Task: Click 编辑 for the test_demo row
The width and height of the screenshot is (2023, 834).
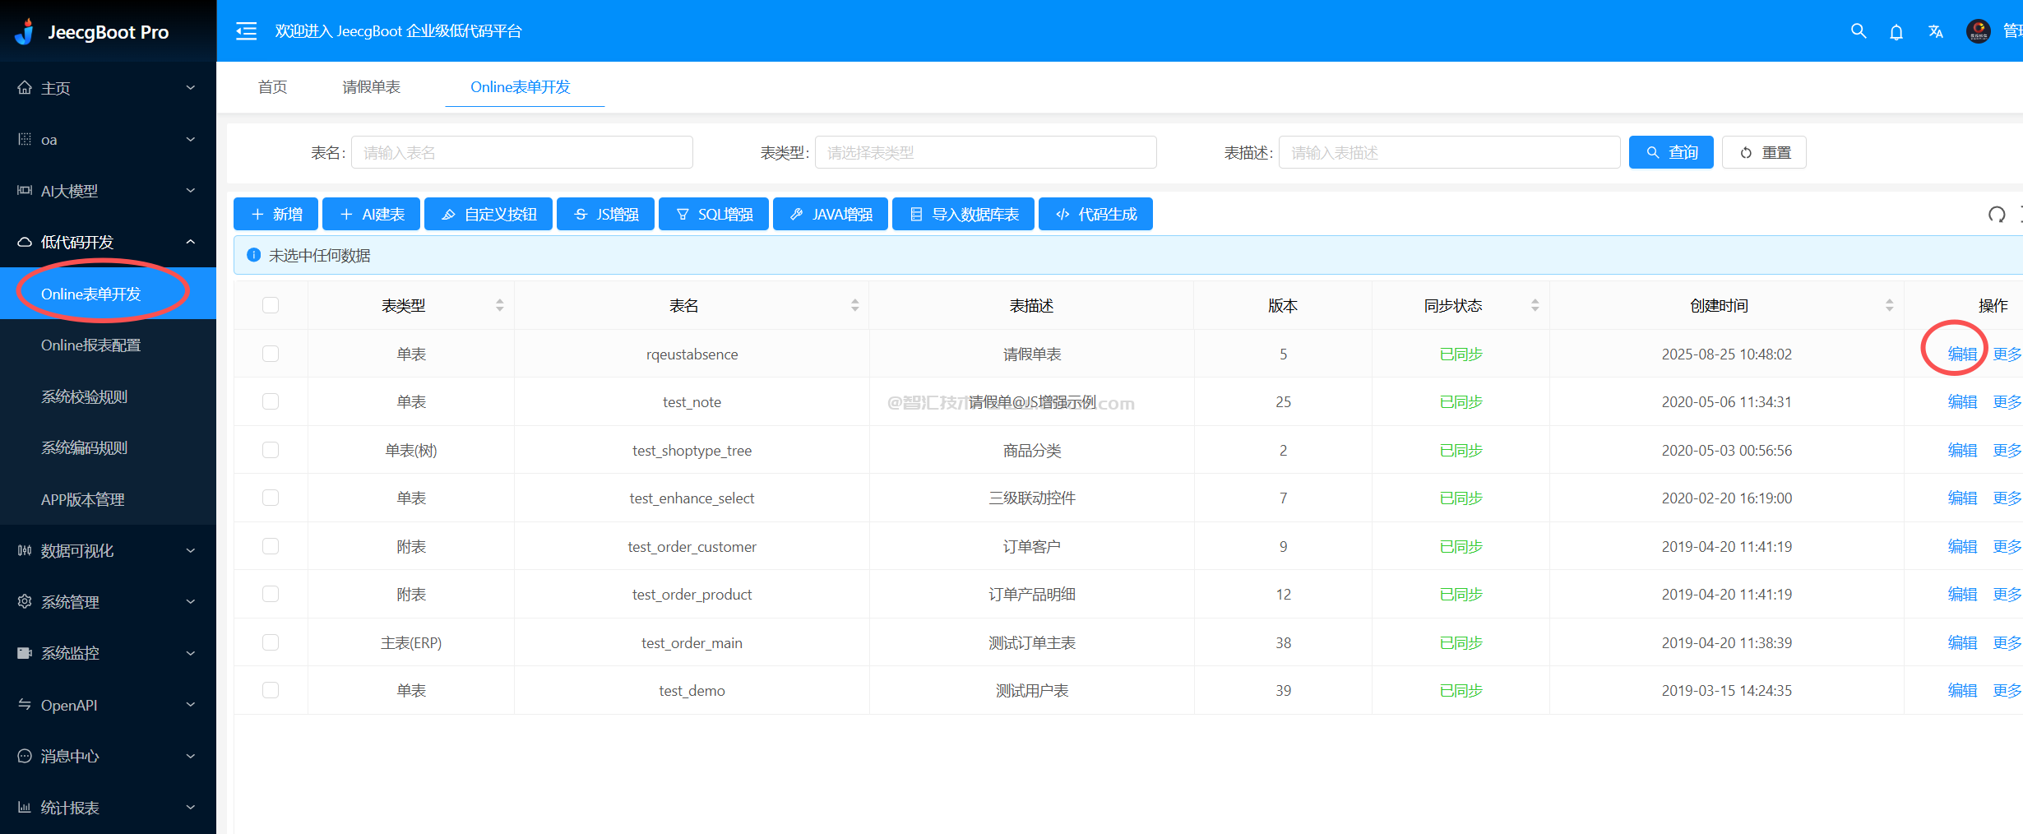Action: [1962, 690]
